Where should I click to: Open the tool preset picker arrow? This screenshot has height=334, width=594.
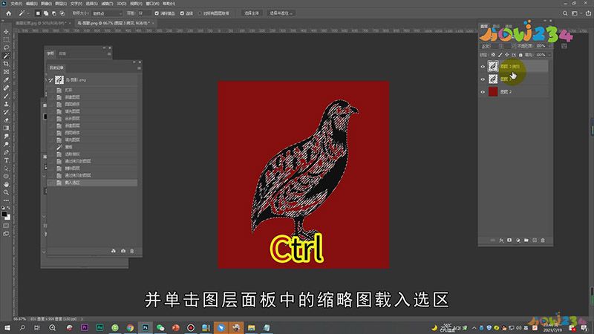pyautogui.click(x=28, y=13)
